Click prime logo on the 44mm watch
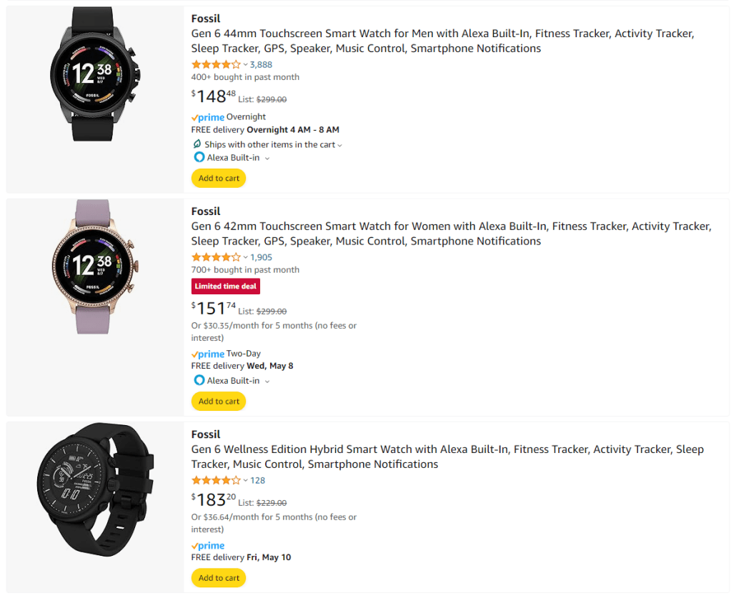Screen dimensions: 731x598 (208, 117)
